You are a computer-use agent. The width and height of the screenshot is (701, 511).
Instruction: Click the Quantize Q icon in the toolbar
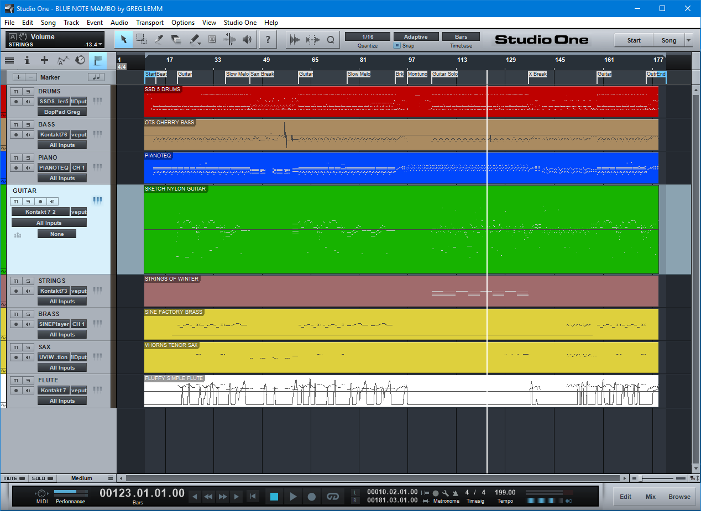[x=331, y=39]
